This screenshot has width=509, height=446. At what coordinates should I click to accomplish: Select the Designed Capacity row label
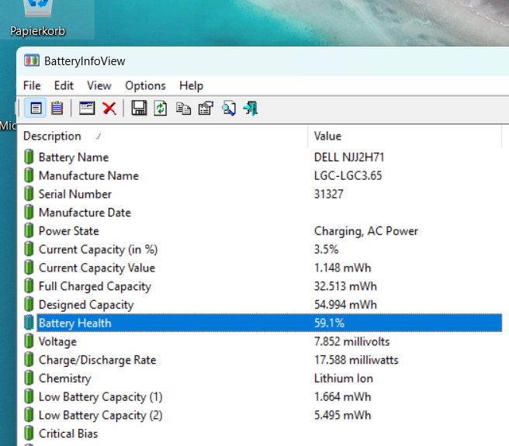click(86, 305)
